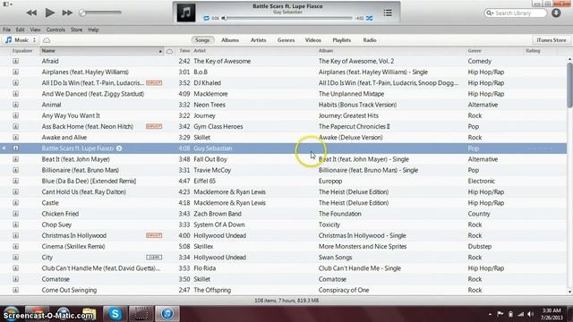
Task: Switch to the Albums tab
Action: (x=230, y=40)
